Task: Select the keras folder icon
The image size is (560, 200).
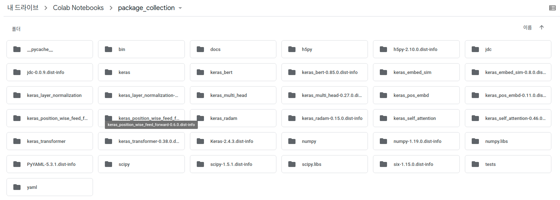Action: pyautogui.click(x=108, y=72)
